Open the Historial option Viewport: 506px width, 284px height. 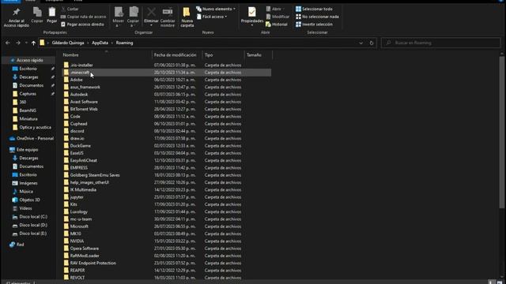click(277, 24)
